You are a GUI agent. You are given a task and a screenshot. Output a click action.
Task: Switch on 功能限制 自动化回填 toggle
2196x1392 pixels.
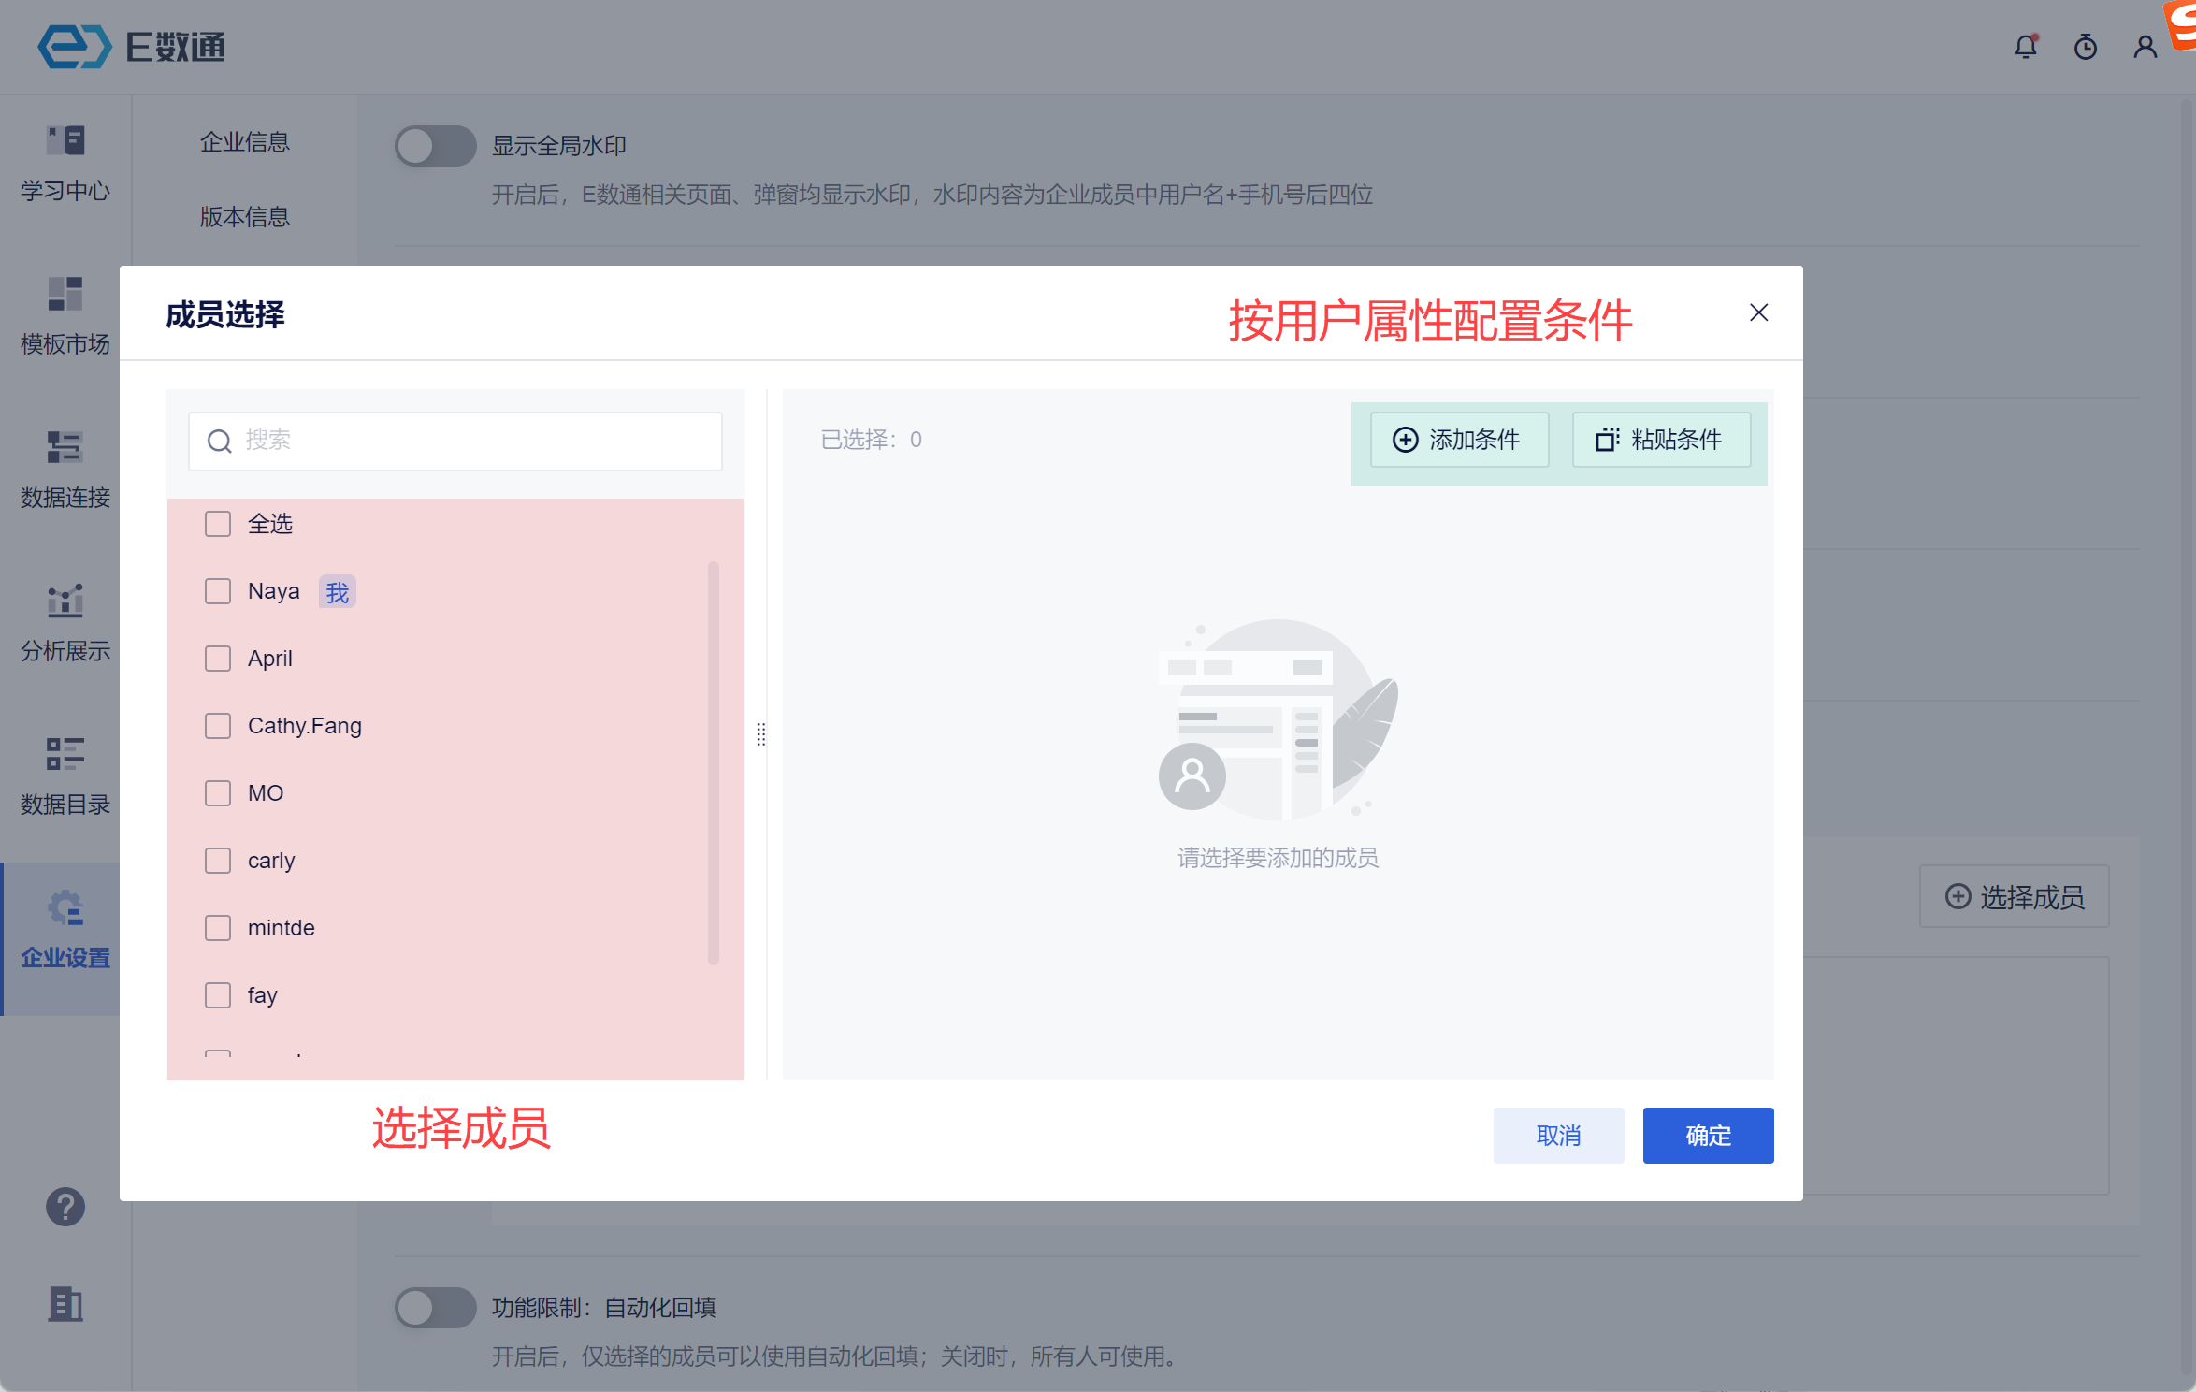tap(435, 1308)
